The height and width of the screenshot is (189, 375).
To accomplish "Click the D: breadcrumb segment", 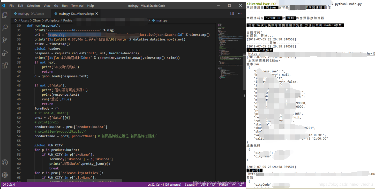I will pos(16,20).
